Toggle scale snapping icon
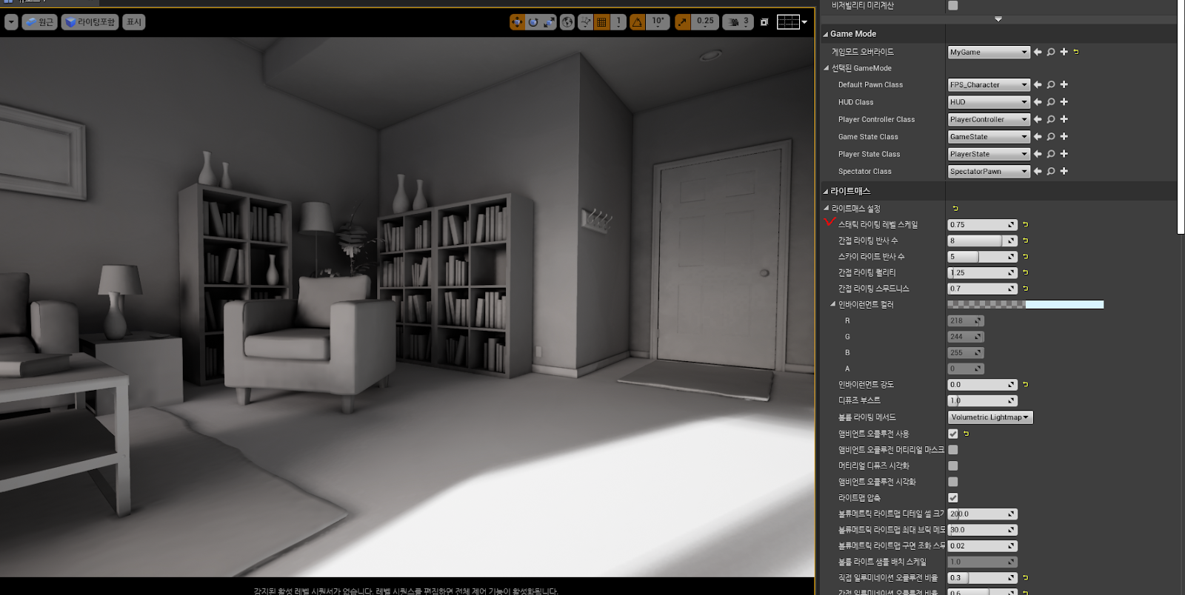The image size is (1185, 595). tap(682, 22)
